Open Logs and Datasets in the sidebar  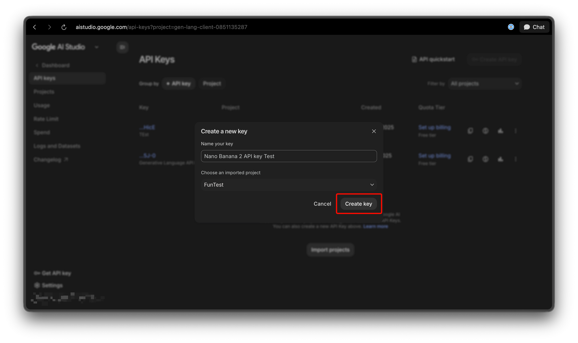point(57,146)
